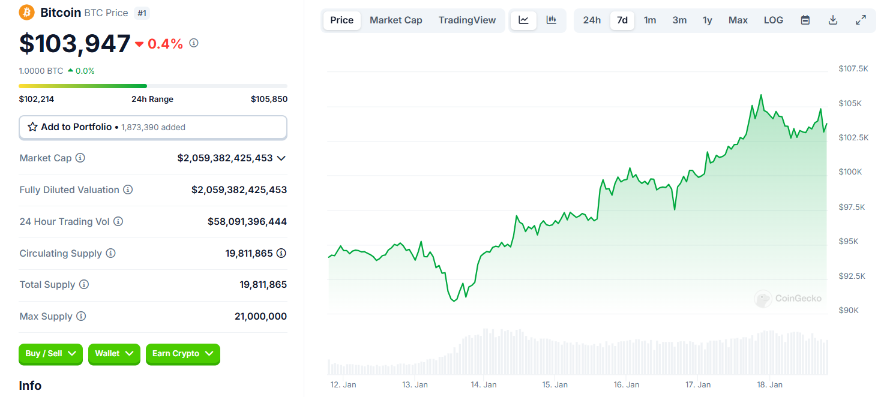Click the $102,214 low range value
878x397 pixels.
pos(37,99)
